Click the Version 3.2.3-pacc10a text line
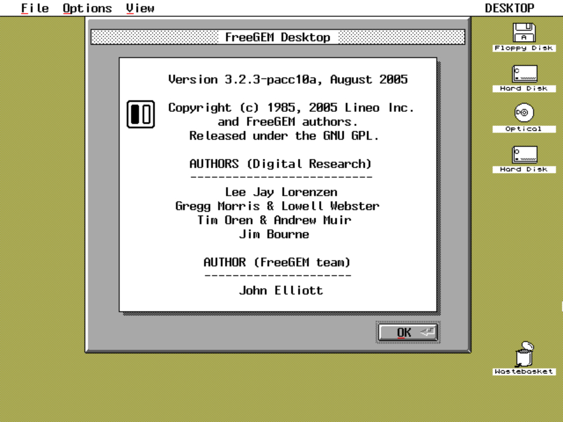Image resolution: width=563 pixels, height=422 pixels. tap(287, 80)
